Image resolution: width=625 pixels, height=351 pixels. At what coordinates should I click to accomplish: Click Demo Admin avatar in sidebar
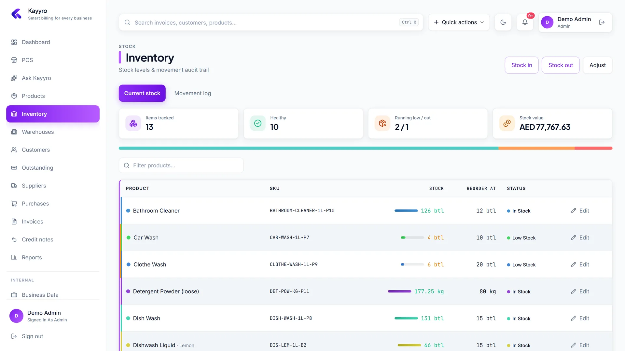16,316
